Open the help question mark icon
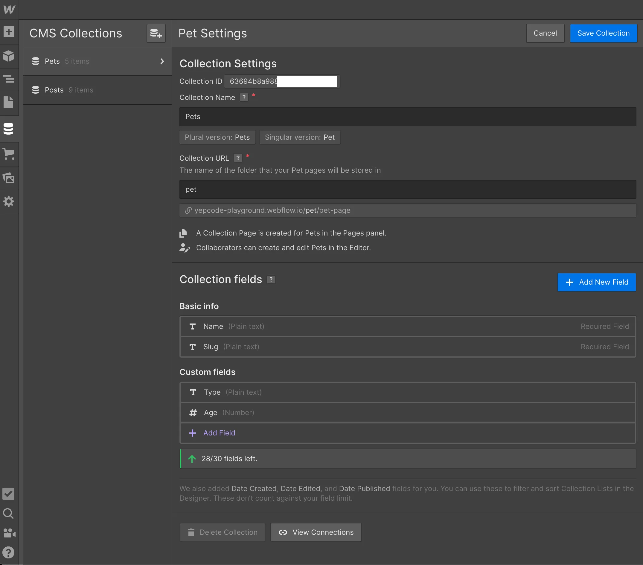Image resolution: width=643 pixels, height=565 pixels. point(8,552)
